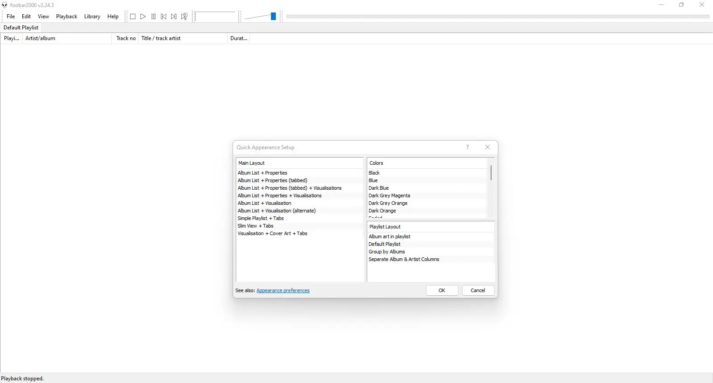The image size is (713, 383).
Task: Start playback with the Play button
Action: click(x=143, y=16)
